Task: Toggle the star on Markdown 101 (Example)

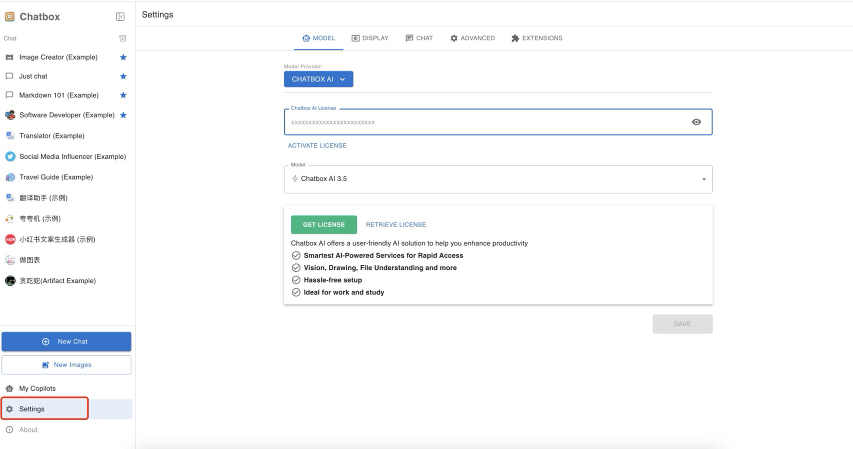Action: click(x=123, y=95)
